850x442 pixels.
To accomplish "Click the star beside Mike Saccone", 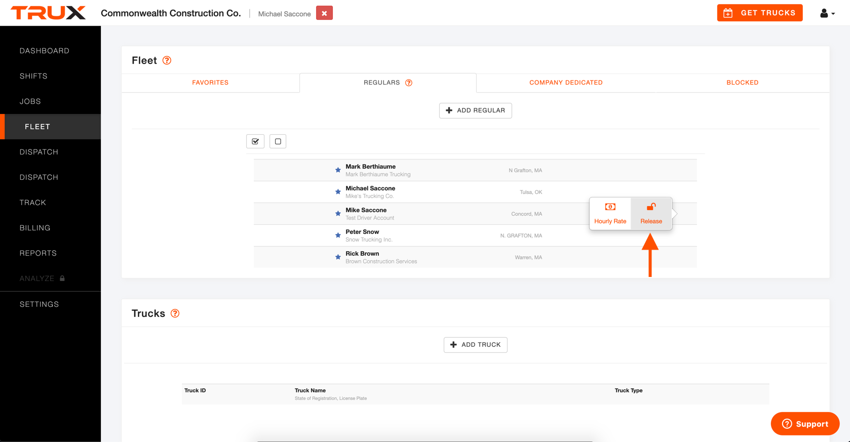I will pos(338,214).
